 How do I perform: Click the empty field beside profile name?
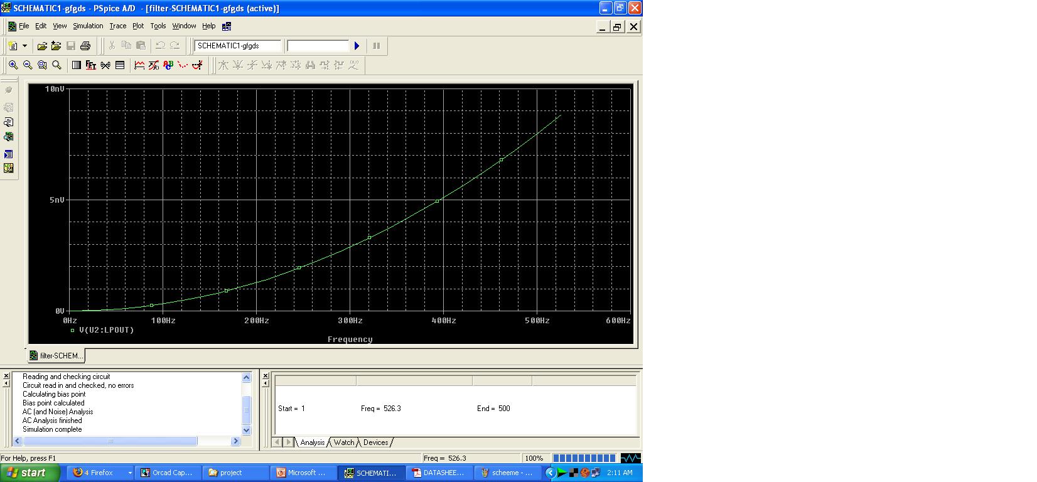click(318, 46)
